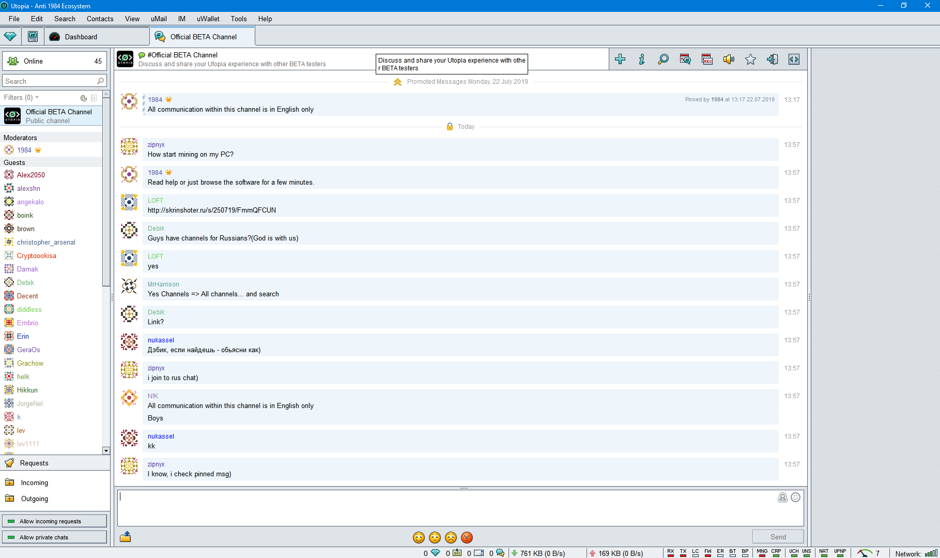Click the contacts Search field

point(49,81)
